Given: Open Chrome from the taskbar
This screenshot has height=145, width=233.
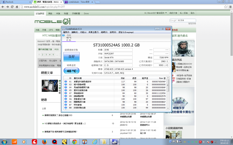Looking at the screenshot, I should tap(74, 142).
